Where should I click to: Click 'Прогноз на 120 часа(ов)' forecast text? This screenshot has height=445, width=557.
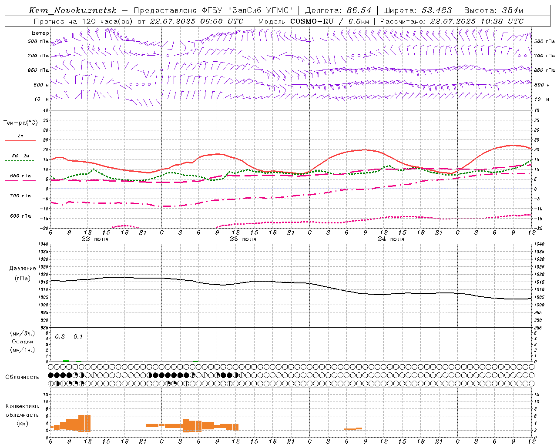click(x=84, y=21)
